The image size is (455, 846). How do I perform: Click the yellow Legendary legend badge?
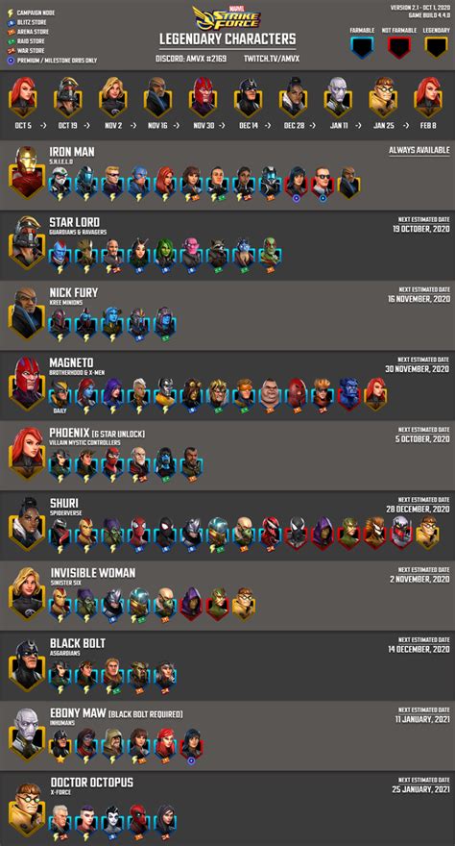pyautogui.click(x=437, y=47)
